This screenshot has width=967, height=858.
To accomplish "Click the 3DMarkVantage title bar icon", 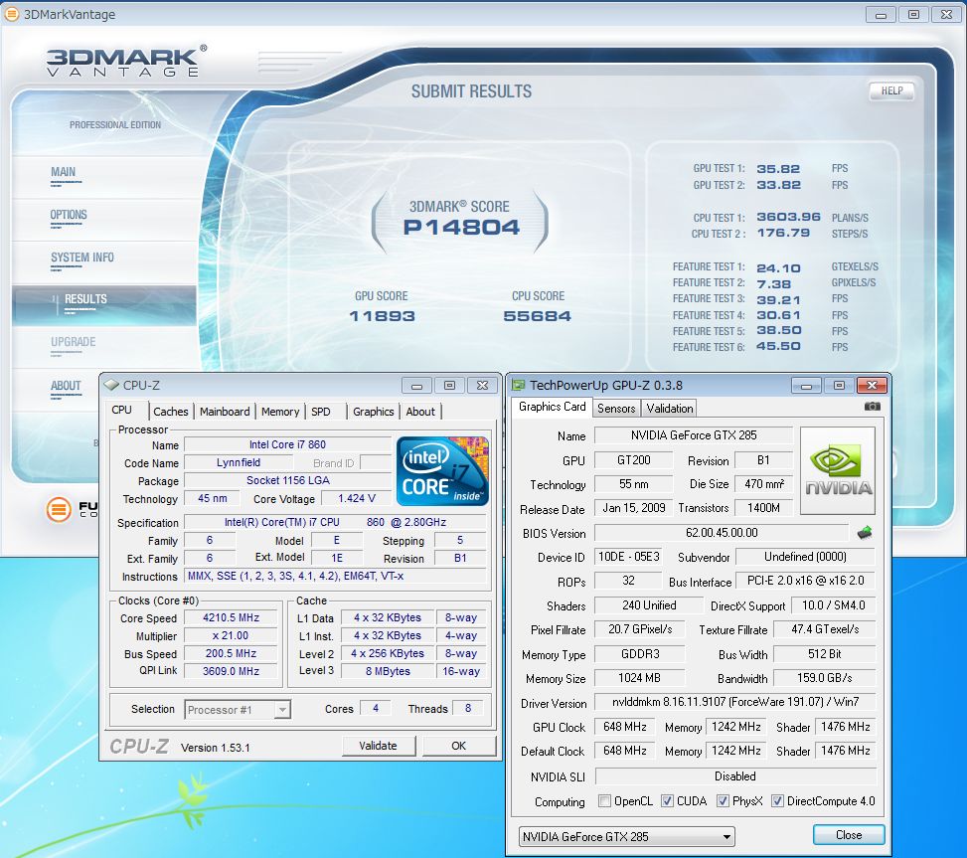I will 12,14.
